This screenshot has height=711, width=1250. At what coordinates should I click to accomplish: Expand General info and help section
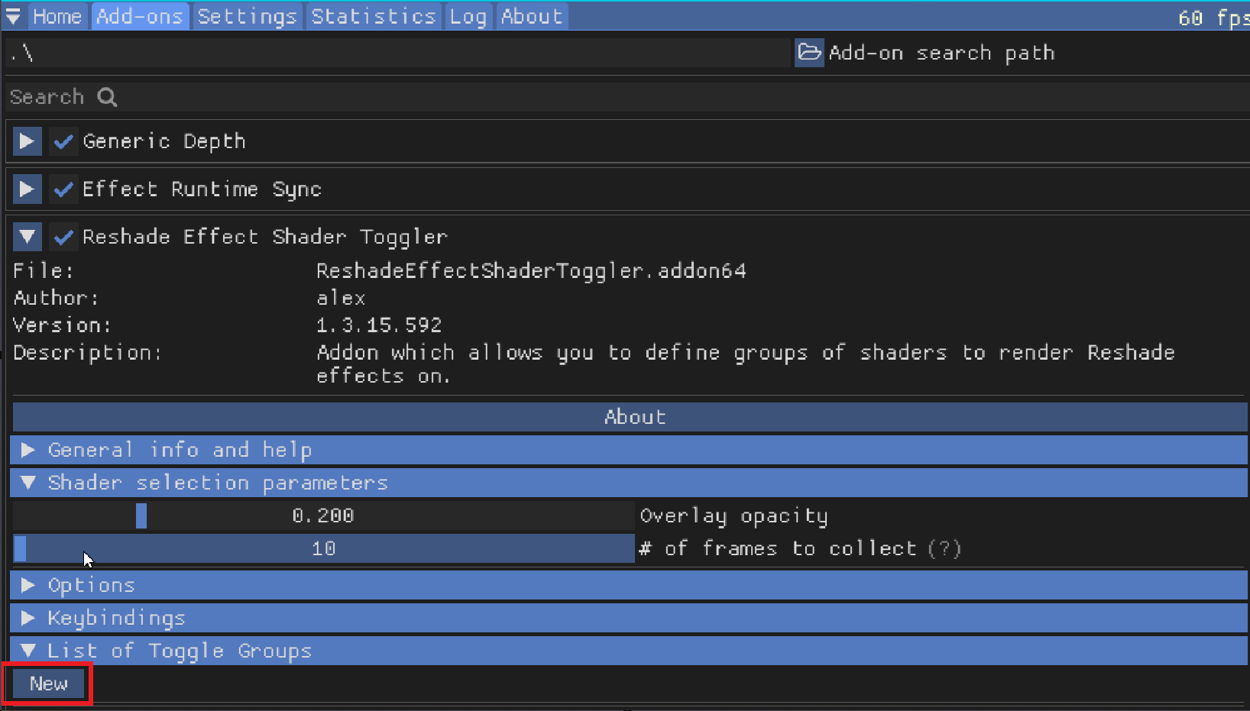tap(629, 450)
